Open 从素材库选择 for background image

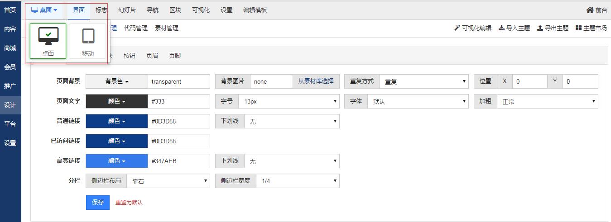tap(316, 81)
